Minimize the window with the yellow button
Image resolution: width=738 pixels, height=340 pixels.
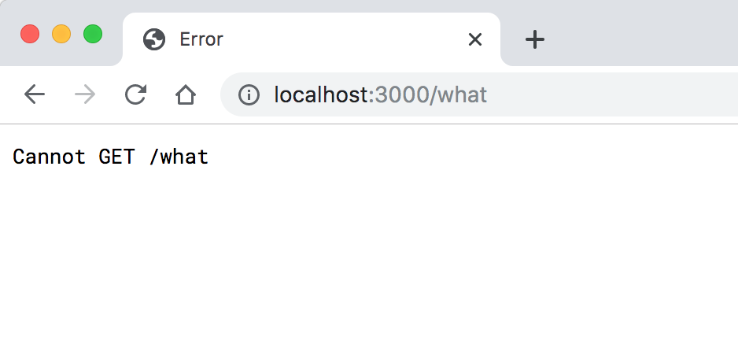click(61, 35)
